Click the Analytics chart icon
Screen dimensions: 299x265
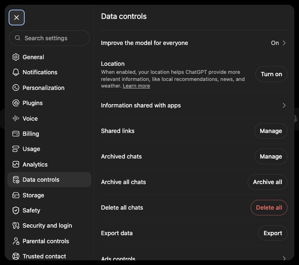point(16,164)
